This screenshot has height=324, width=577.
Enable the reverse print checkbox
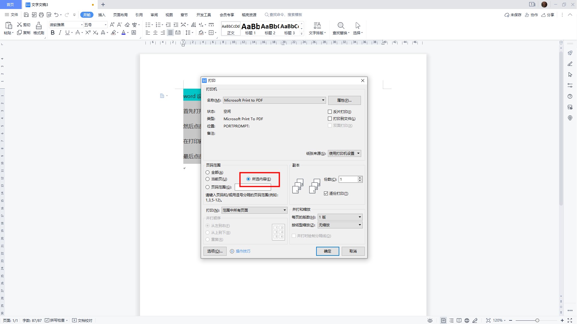click(x=330, y=112)
